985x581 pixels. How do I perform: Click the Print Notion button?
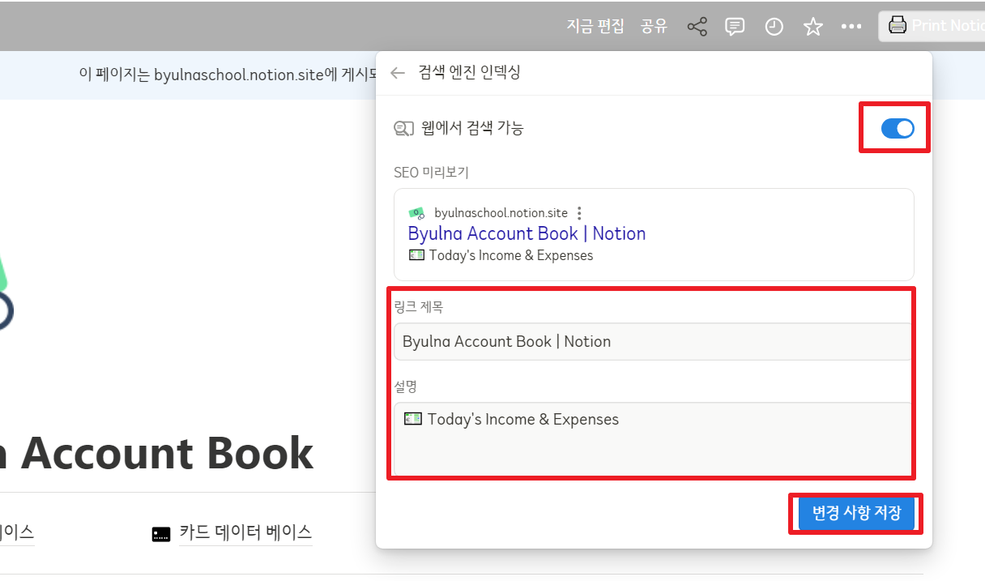pyautogui.click(x=933, y=26)
